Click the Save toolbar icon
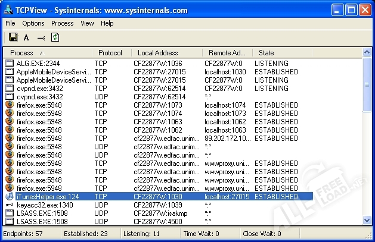The height and width of the screenshot is (242, 375). click(x=13, y=37)
